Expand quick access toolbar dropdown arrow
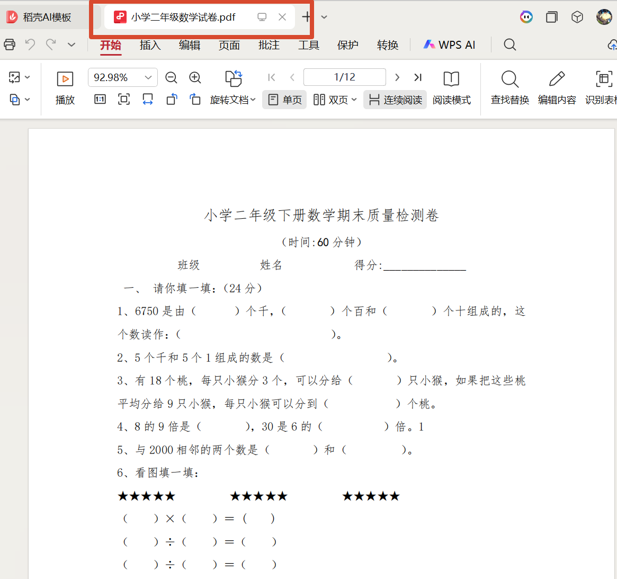This screenshot has width=617, height=579. click(71, 45)
